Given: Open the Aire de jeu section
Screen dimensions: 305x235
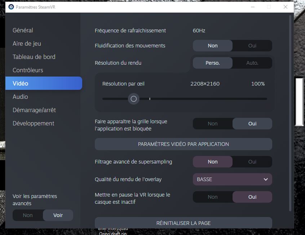Looking at the screenshot, I should (x=27, y=43).
